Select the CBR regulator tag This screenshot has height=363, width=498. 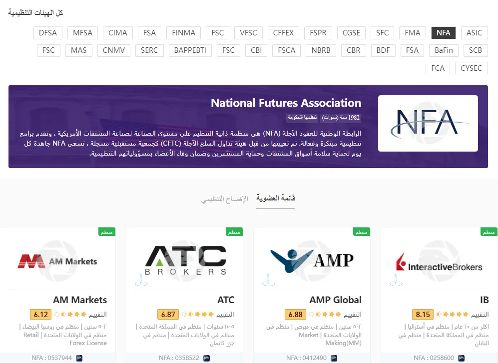pos(354,50)
